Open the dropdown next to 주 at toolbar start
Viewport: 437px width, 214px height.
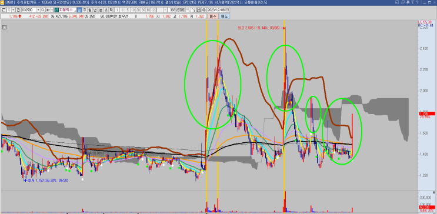pyautogui.click(x=13, y=10)
